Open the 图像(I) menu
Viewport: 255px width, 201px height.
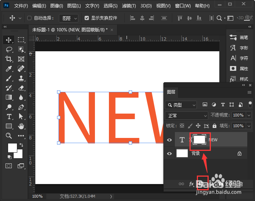(57, 6)
